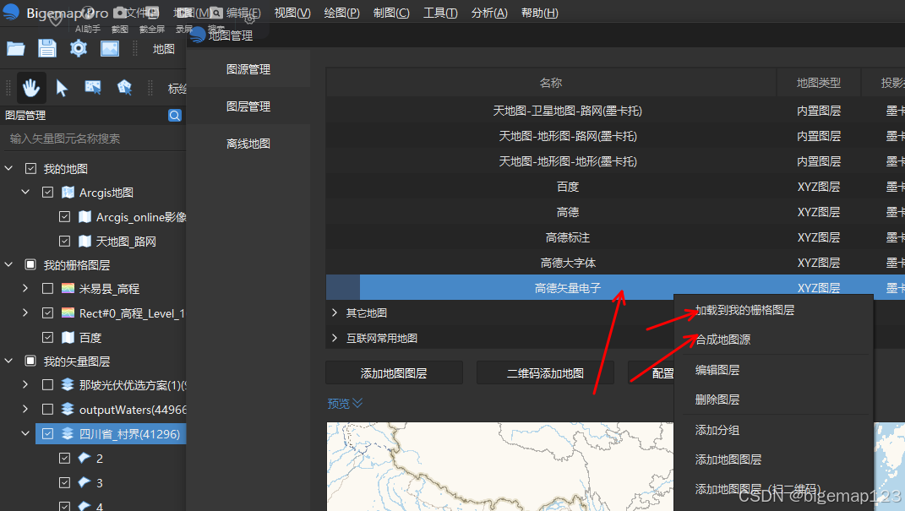Collapse the 我的矢量图层 group
Viewport: 905px width, 511px height.
click(x=8, y=361)
